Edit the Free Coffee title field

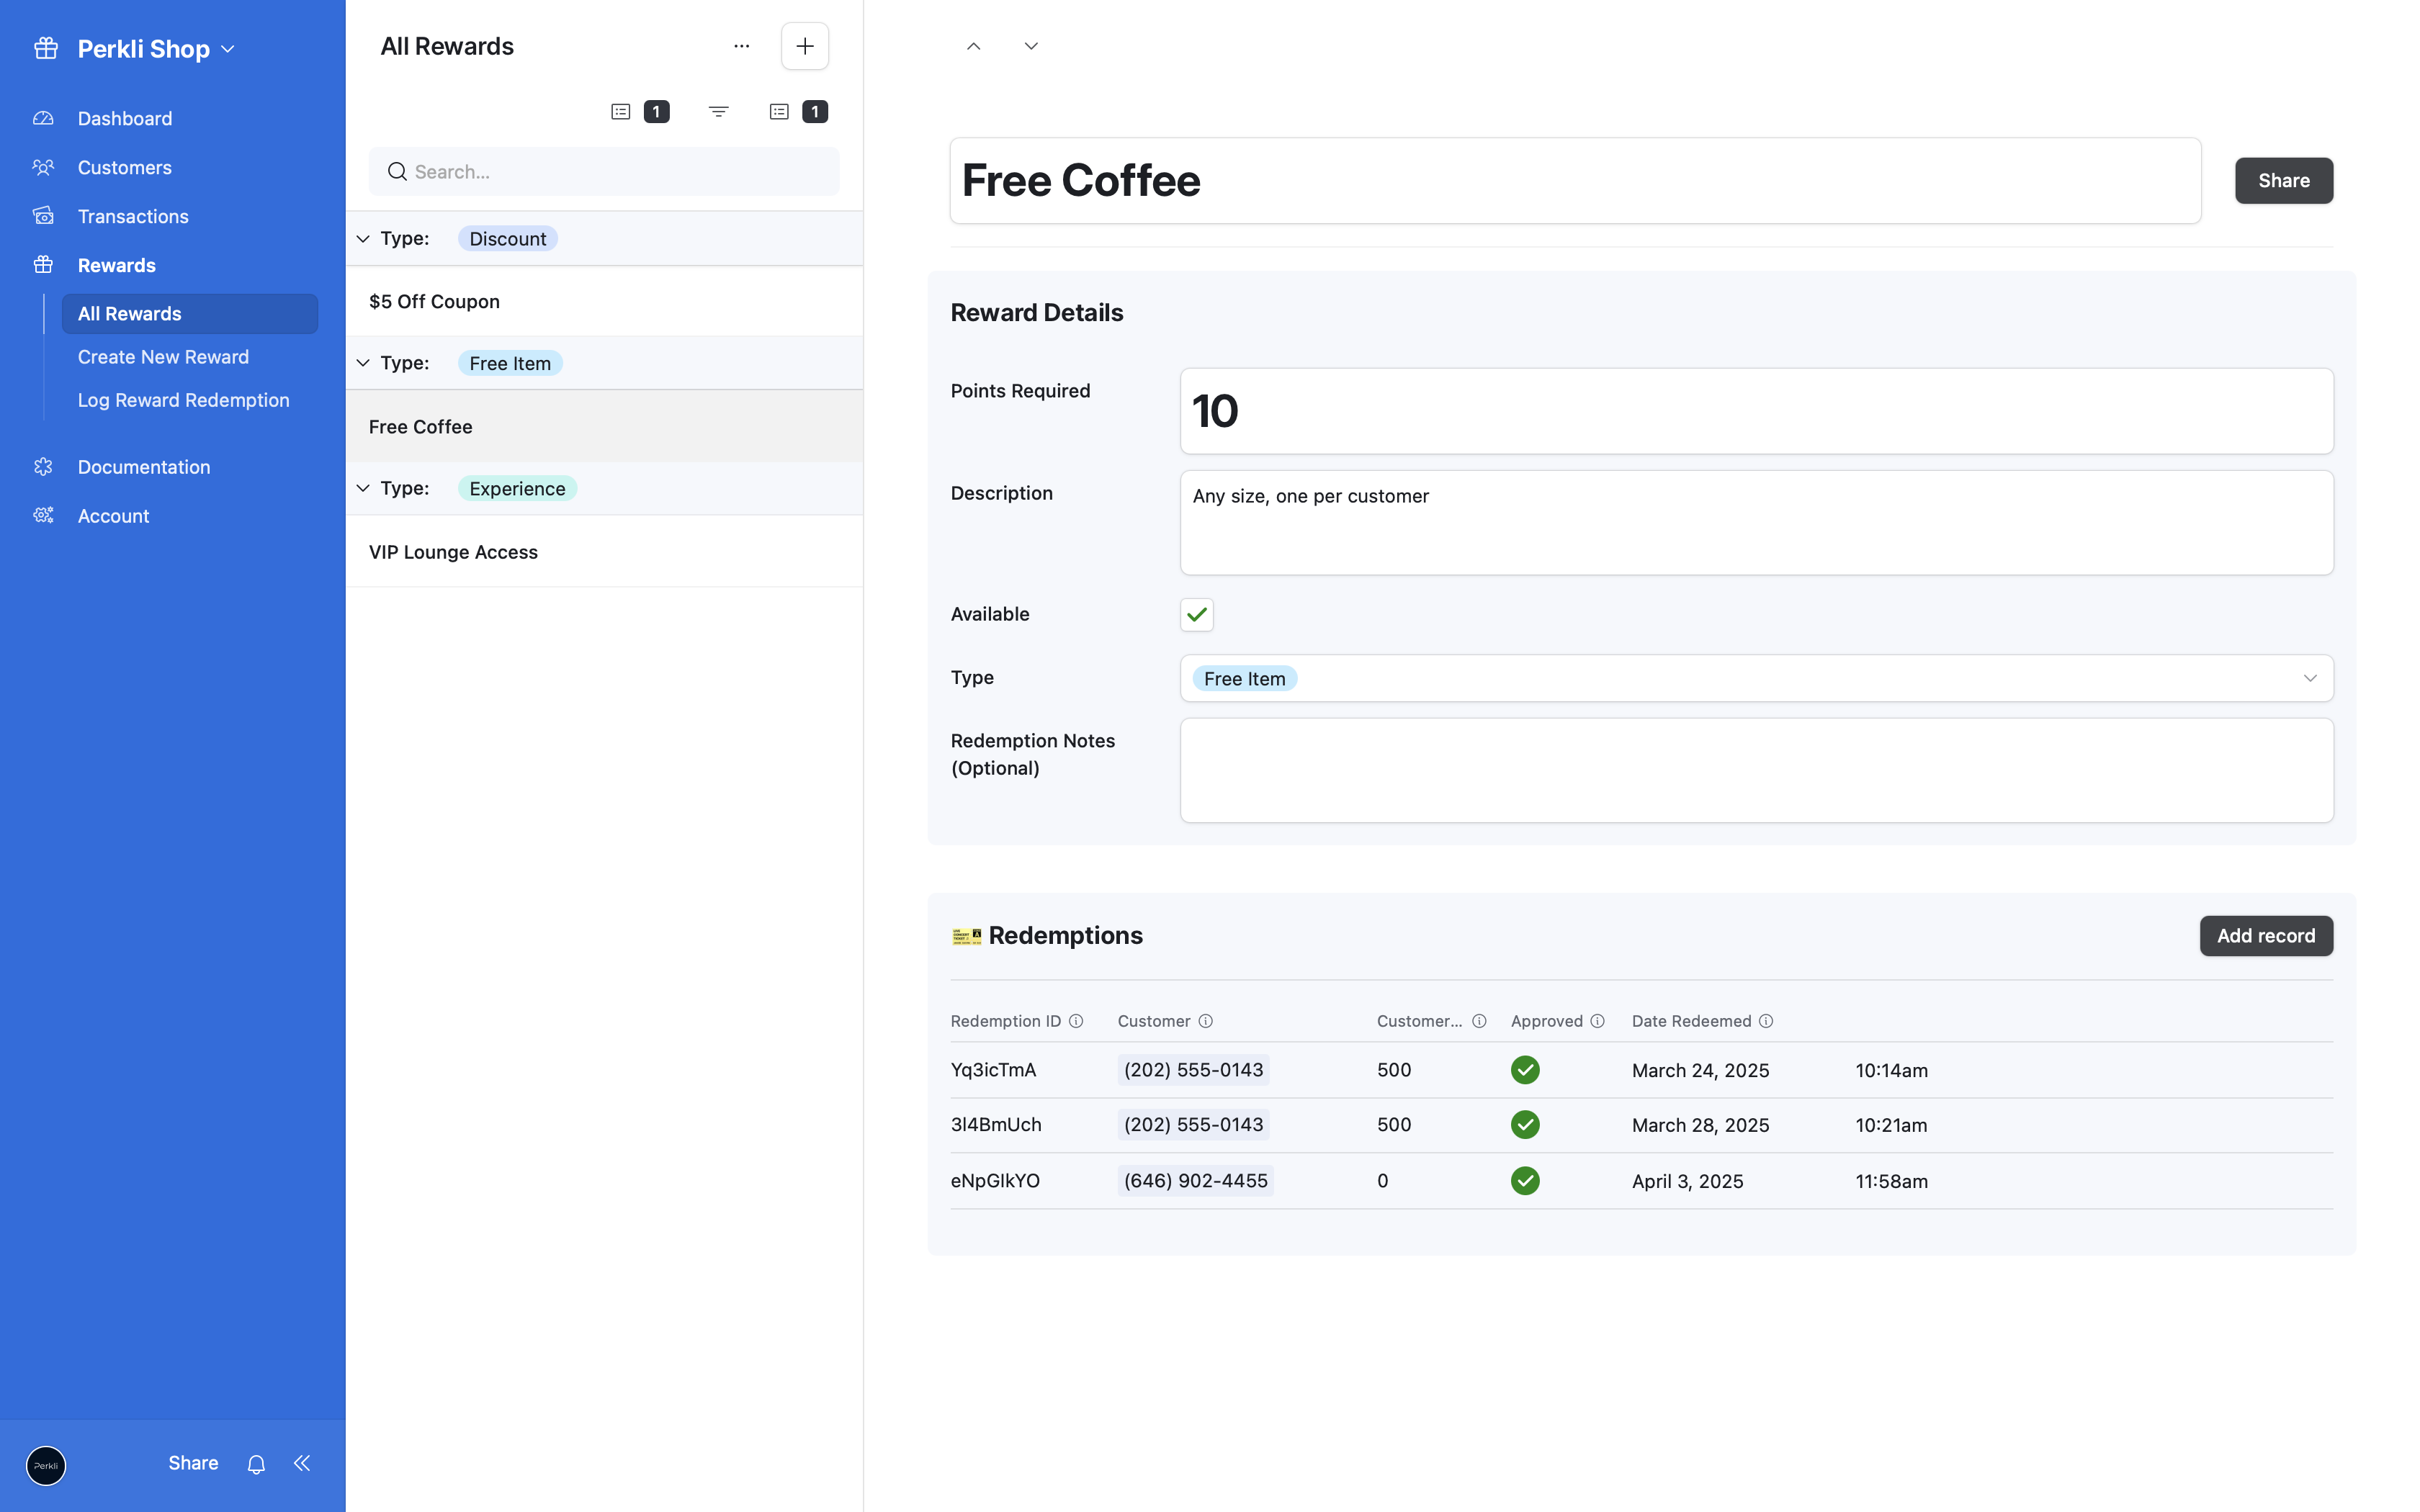1575,181
